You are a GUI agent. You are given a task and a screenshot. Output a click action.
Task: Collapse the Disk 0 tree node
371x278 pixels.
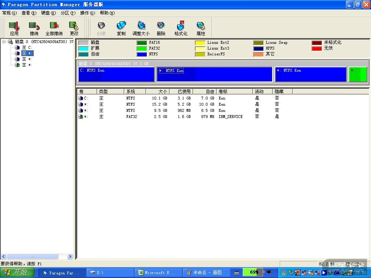click(4, 42)
